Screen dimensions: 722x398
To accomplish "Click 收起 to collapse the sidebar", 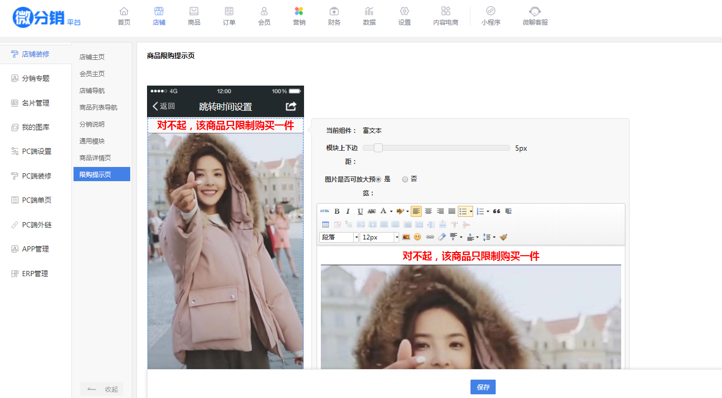I will pyautogui.click(x=102, y=389).
